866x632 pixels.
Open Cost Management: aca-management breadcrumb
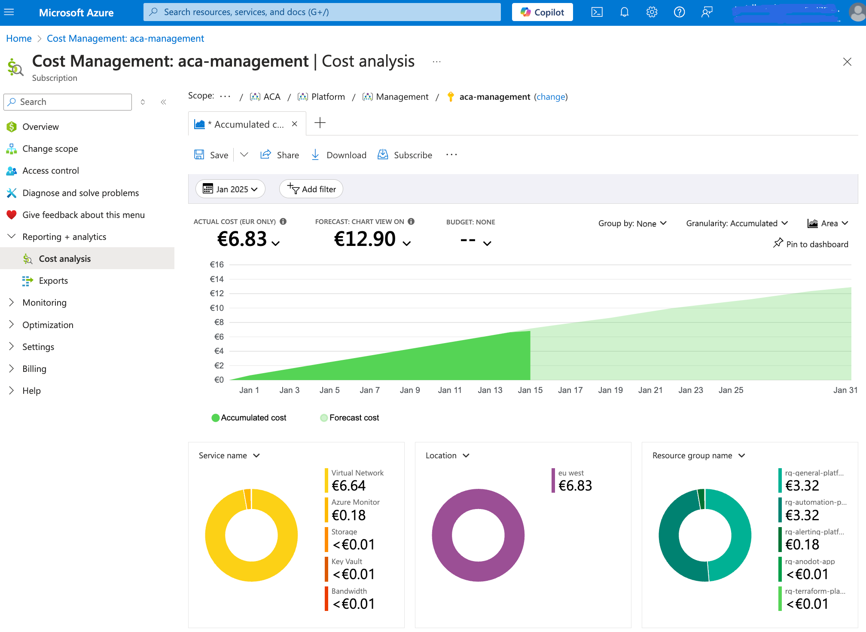click(125, 39)
